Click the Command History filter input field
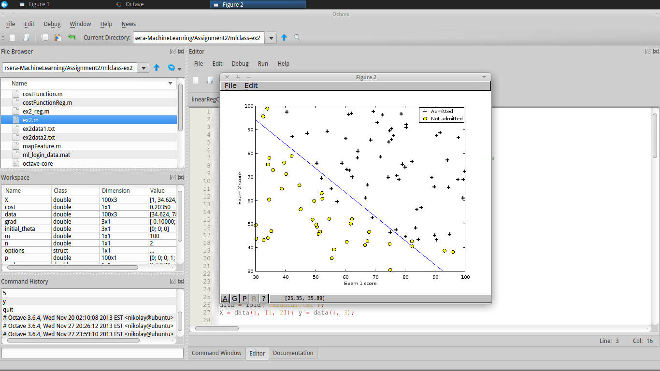The height and width of the screenshot is (371, 660). pyautogui.click(x=92, y=354)
